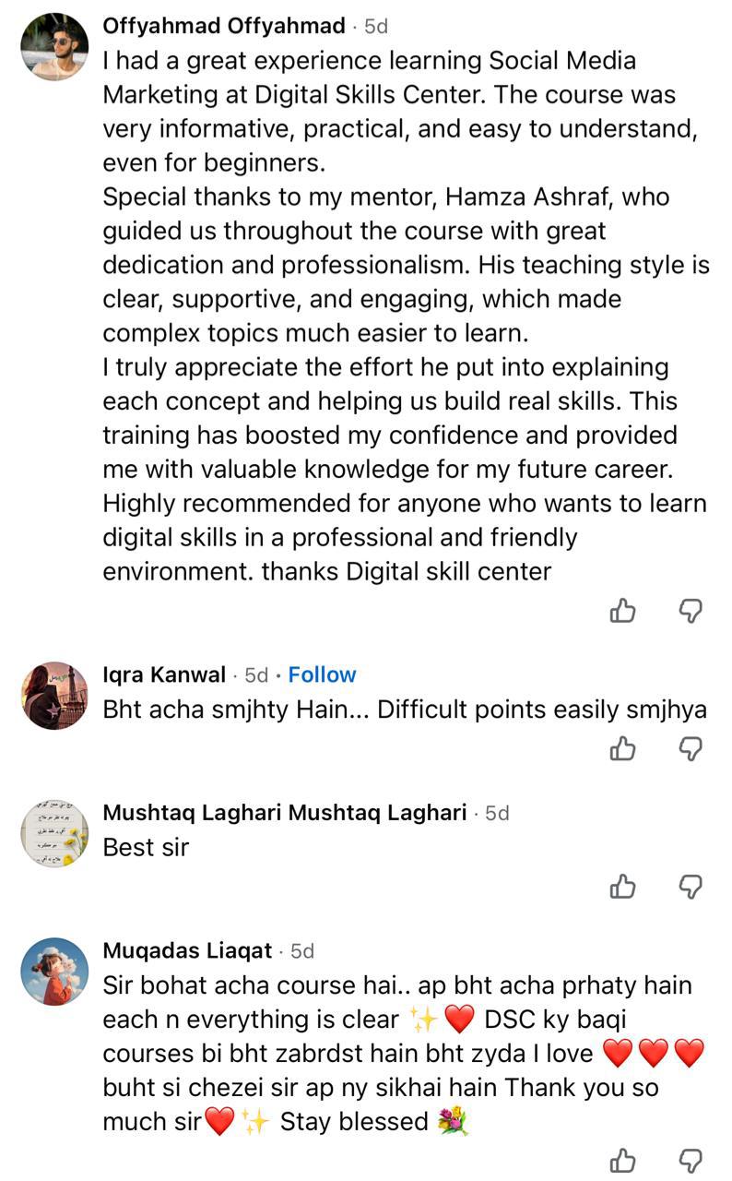This screenshot has height=1181, width=732.
Task: Tap the 'Best sir' comment text
Action: pyautogui.click(x=146, y=847)
